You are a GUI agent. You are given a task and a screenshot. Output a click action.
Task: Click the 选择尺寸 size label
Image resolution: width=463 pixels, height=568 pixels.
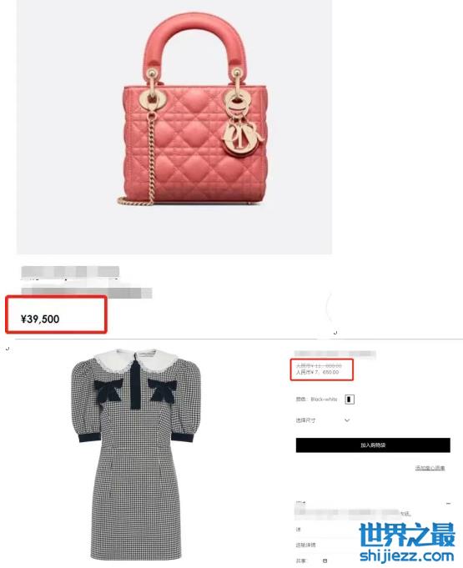pos(306,420)
